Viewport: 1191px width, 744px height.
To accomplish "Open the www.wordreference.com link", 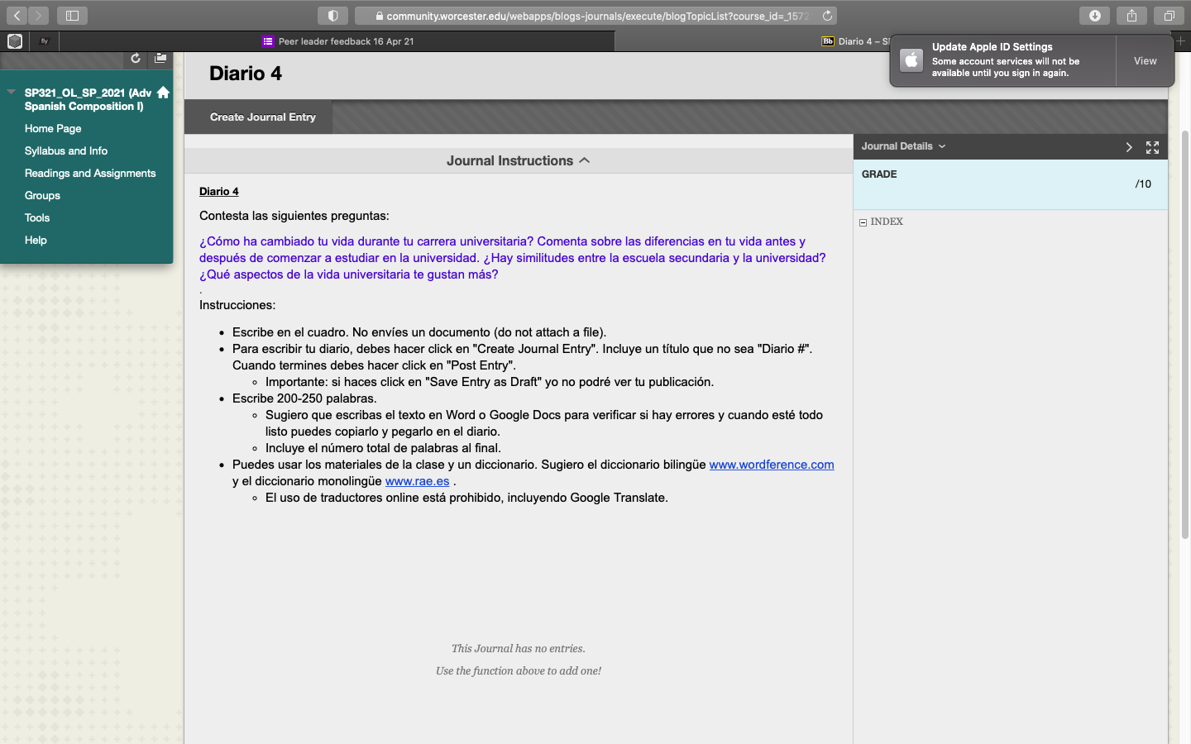I will (771, 465).
